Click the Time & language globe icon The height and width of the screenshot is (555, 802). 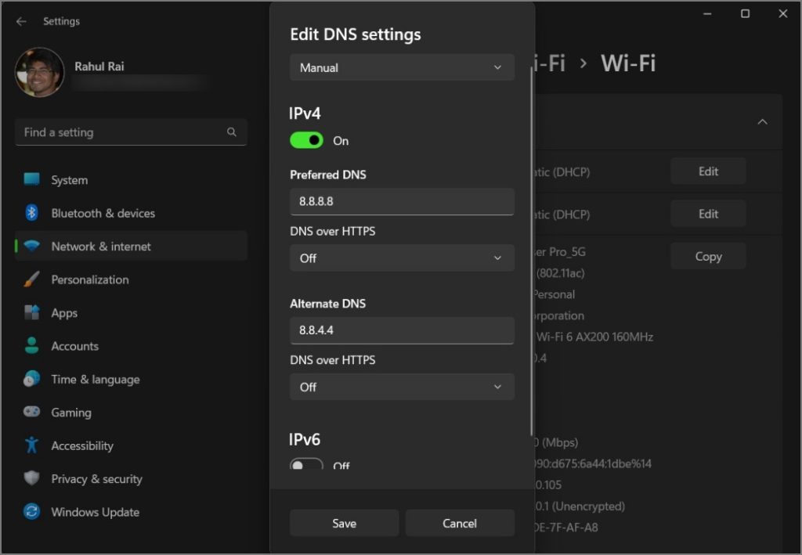point(31,379)
